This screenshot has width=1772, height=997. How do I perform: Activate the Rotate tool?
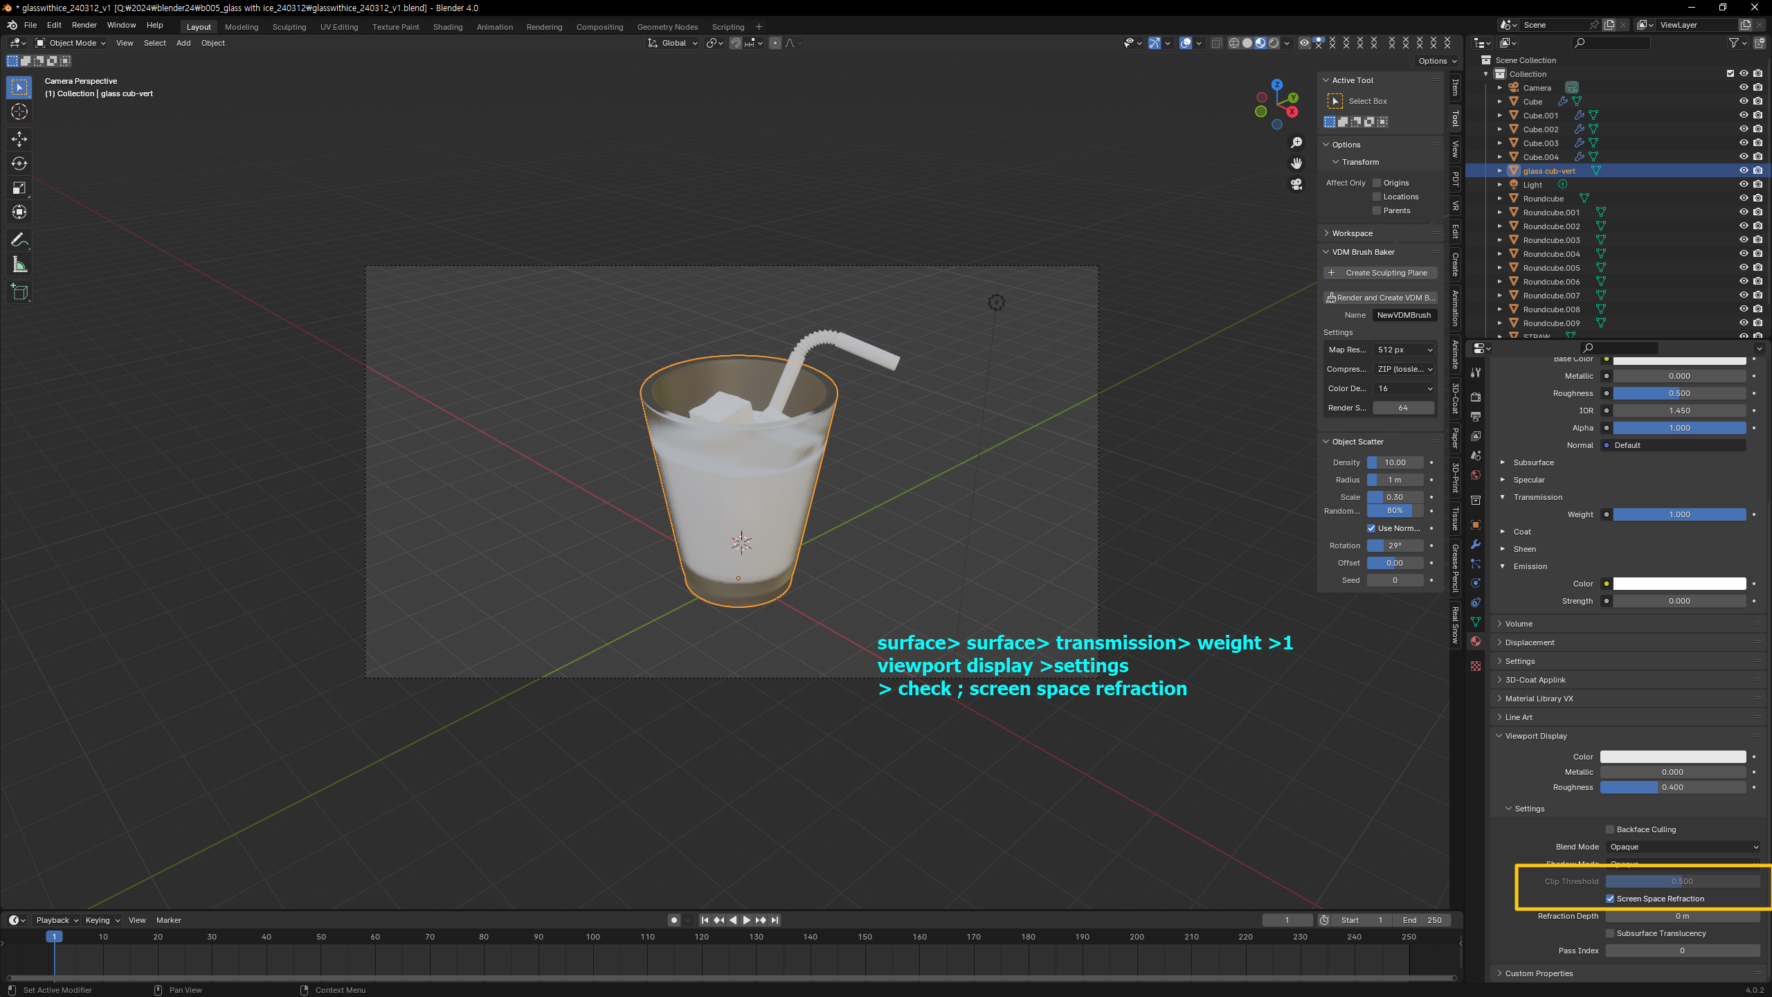pyautogui.click(x=19, y=163)
